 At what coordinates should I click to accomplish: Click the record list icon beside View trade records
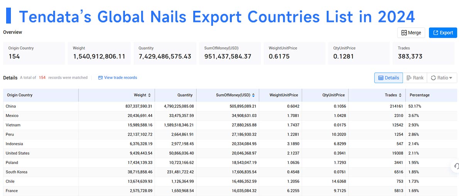coord(100,78)
